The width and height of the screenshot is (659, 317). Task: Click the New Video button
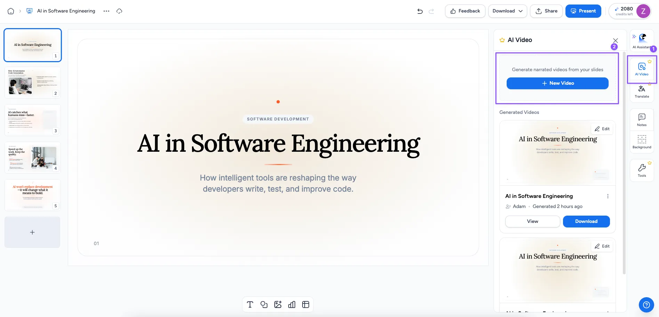[557, 83]
